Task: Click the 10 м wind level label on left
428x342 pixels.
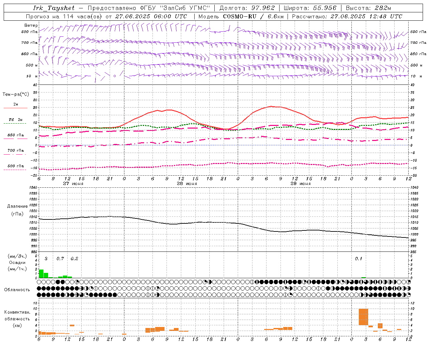Action: 32,76
